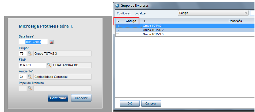Viewport: 255px width, 112px height.
Task: Click Cancelar in Grupo de Empresas window
Action: (151, 103)
